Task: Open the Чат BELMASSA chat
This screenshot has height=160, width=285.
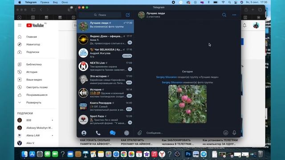Action: [106, 53]
